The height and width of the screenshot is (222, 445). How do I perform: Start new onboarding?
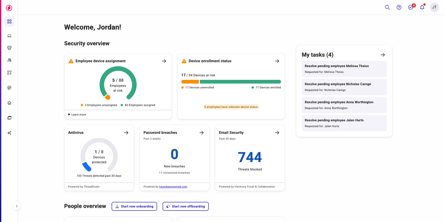[134, 206]
